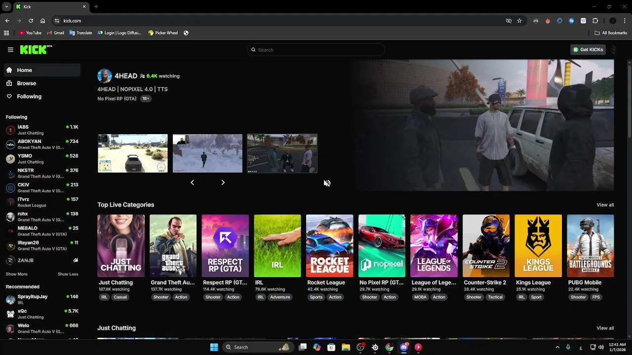632x355 pixels.
Task: Unmute the featured stream preview
Action: 327,183
